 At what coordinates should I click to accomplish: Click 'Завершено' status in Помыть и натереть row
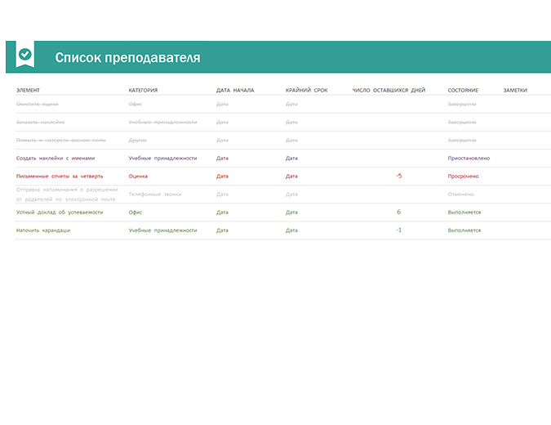tap(462, 140)
